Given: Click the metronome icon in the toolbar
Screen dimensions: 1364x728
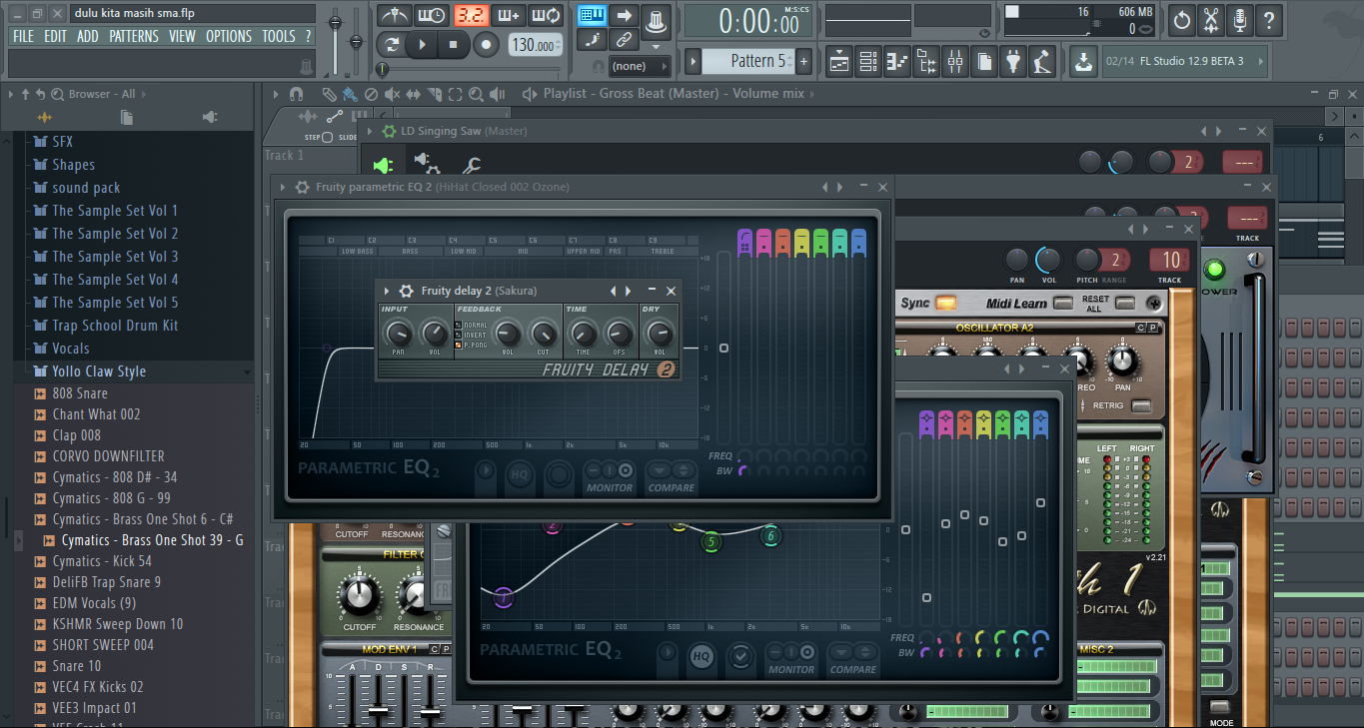Looking at the screenshot, I should tap(394, 16).
